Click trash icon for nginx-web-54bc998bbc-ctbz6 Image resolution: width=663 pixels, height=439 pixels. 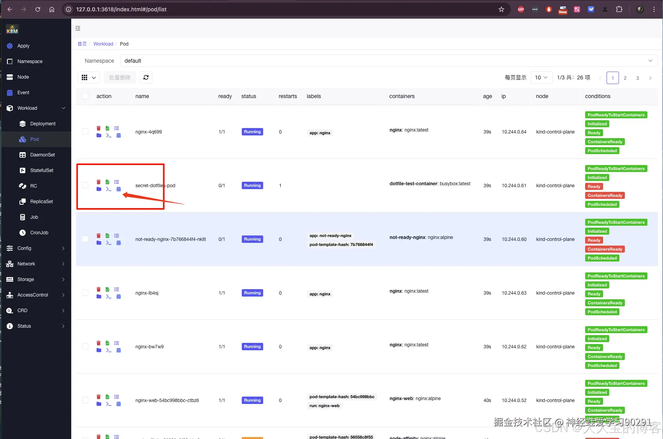pyautogui.click(x=98, y=397)
